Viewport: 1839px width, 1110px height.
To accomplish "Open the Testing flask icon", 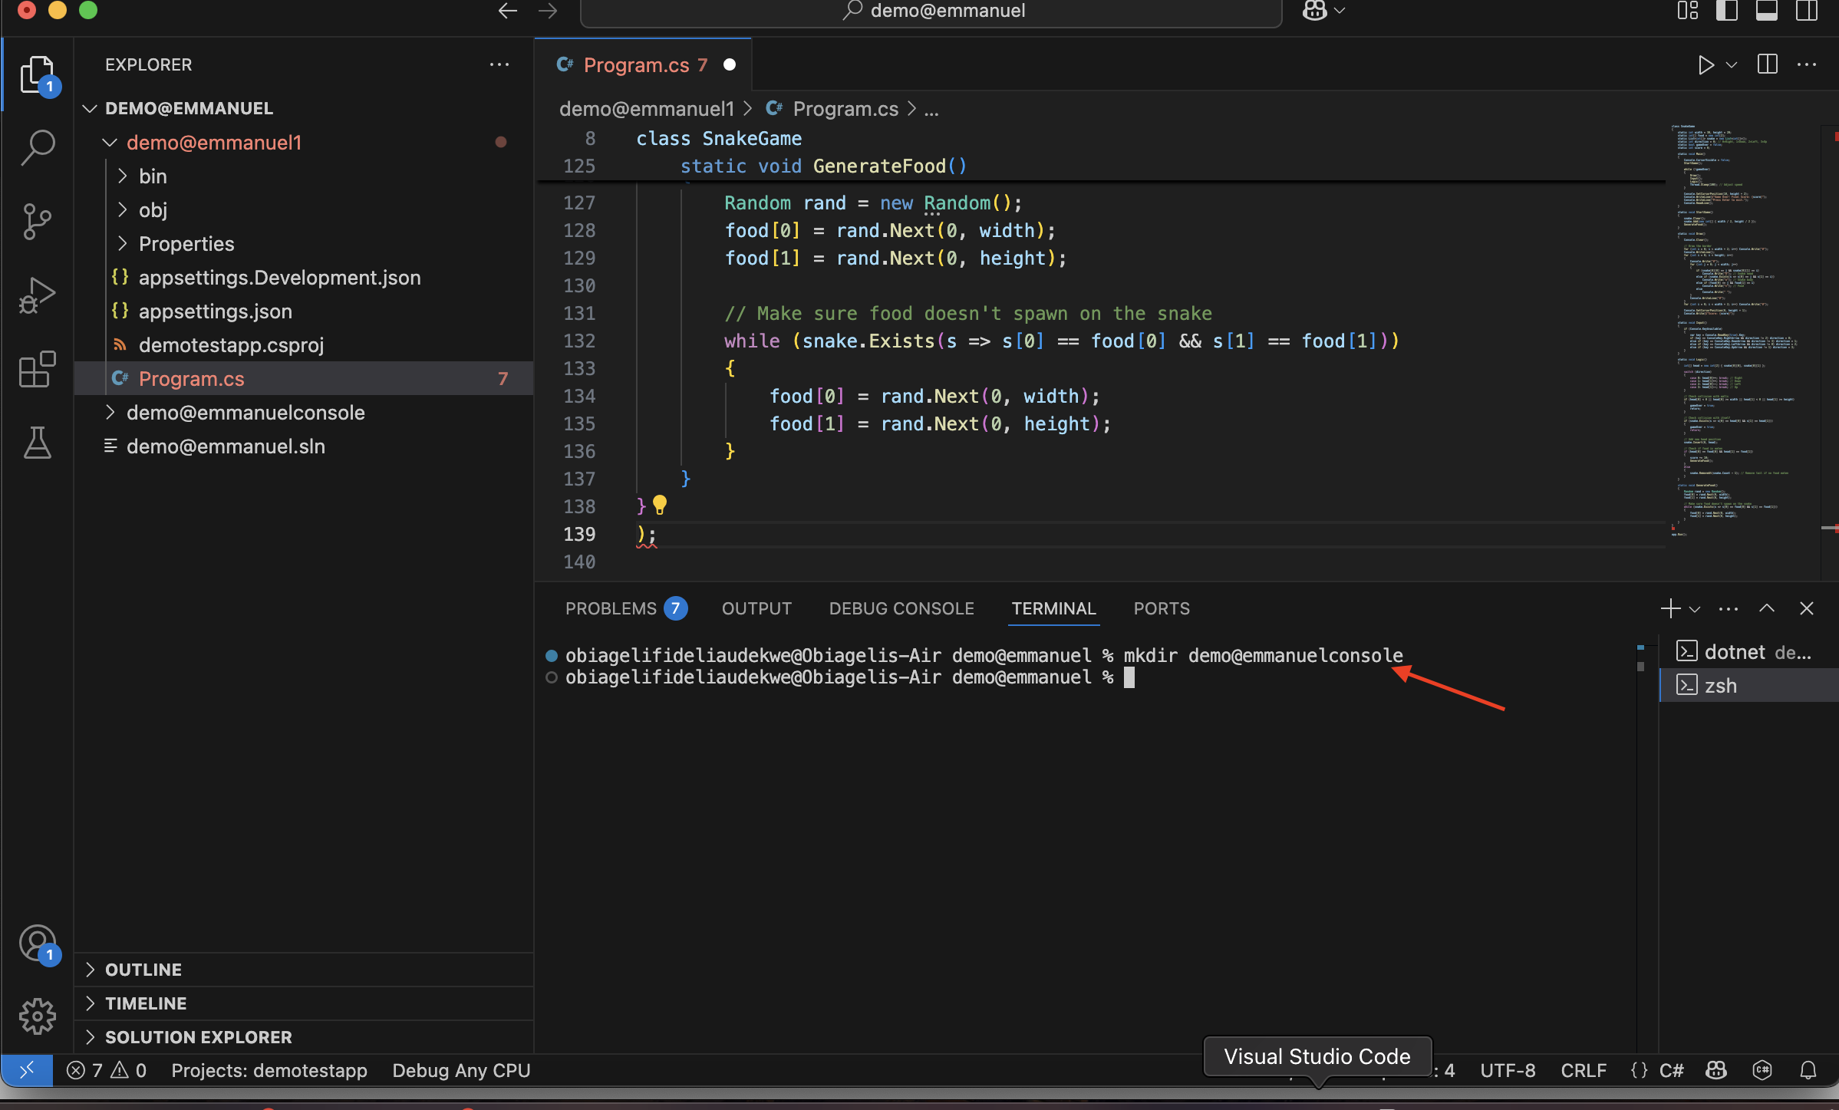I will tap(38, 443).
